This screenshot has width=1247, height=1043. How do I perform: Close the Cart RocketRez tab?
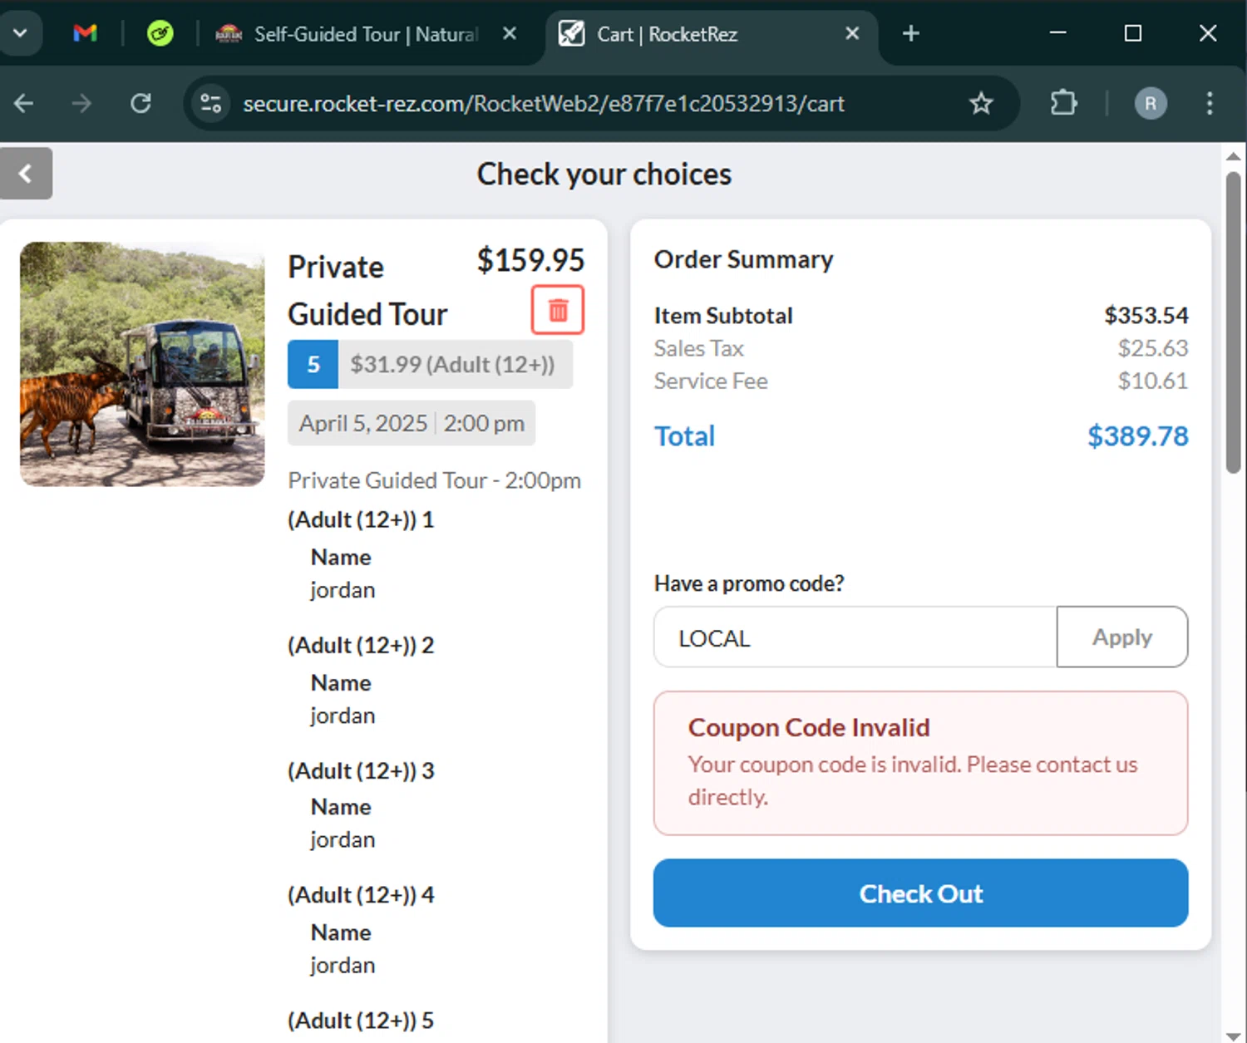pos(852,33)
